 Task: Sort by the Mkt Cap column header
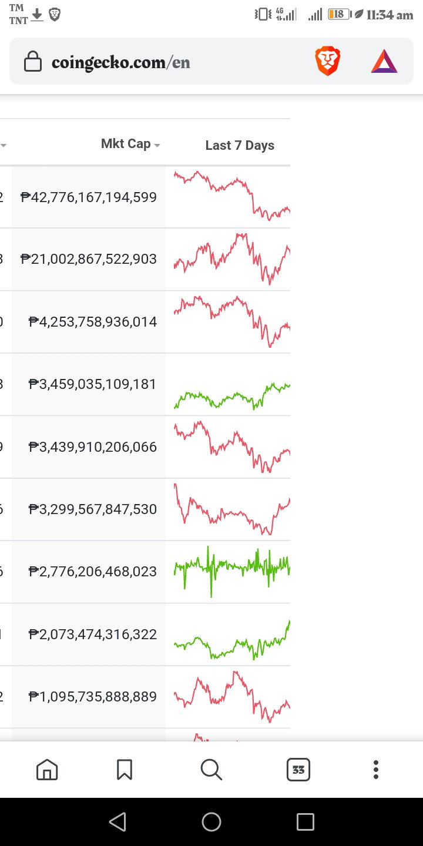(126, 144)
